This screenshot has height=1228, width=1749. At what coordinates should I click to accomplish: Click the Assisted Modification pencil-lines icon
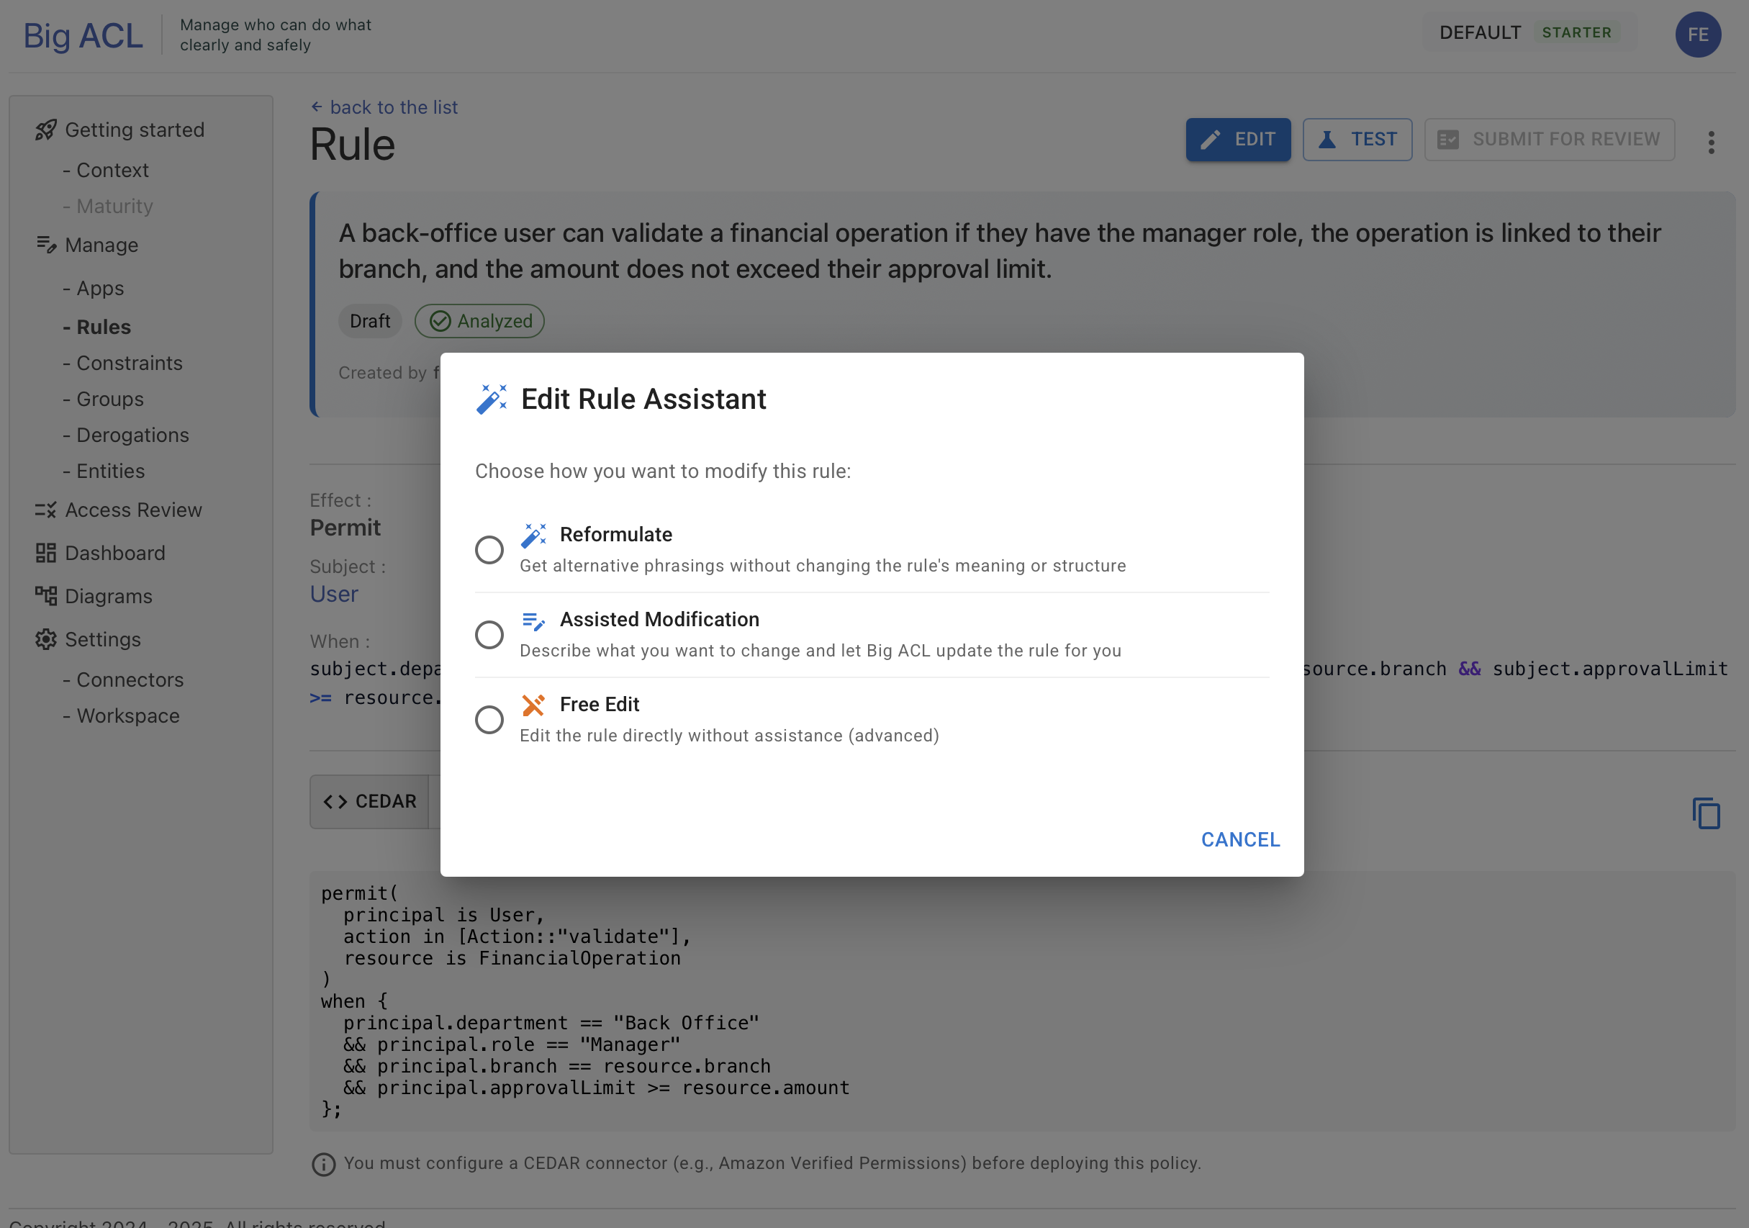[533, 621]
